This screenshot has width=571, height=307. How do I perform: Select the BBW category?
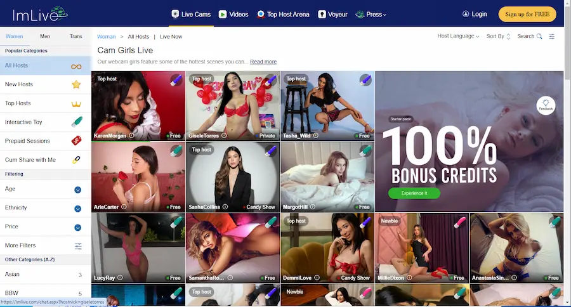(46, 293)
